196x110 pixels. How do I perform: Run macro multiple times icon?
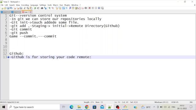(x=99, y=8)
